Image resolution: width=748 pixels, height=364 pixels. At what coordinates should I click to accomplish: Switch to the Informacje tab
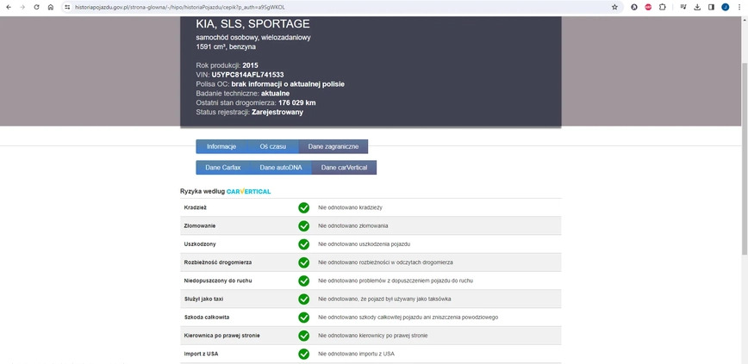click(221, 147)
